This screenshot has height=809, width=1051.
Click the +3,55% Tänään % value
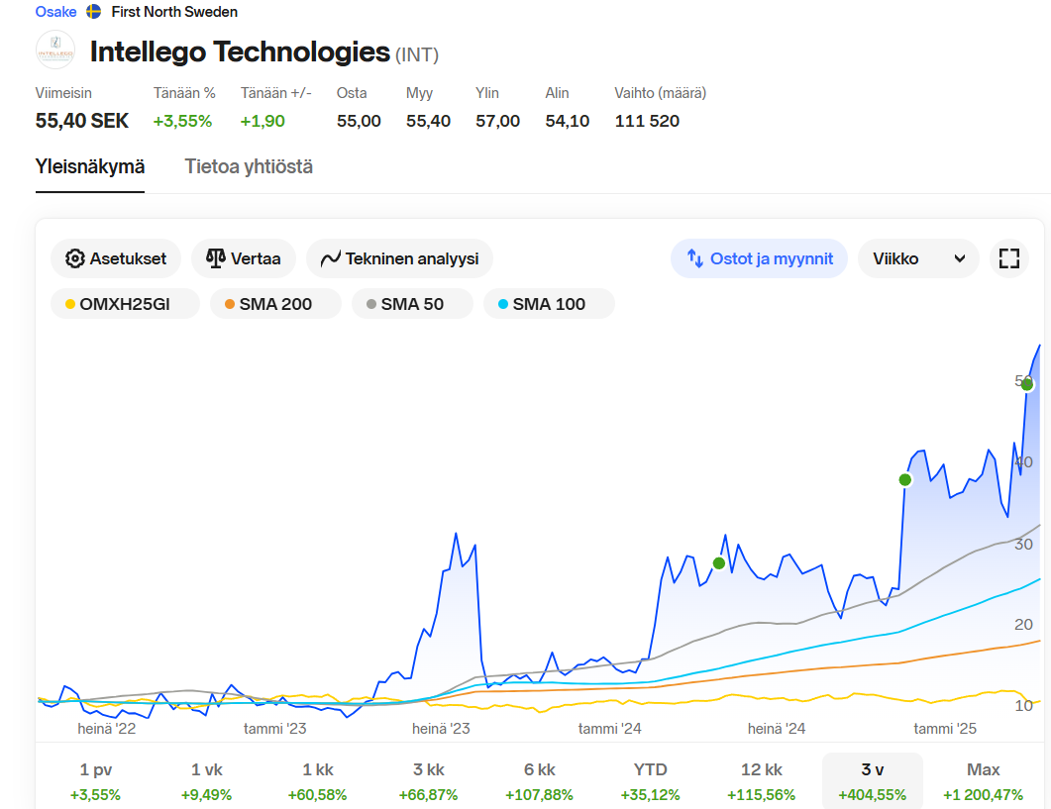(x=182, y=122)
